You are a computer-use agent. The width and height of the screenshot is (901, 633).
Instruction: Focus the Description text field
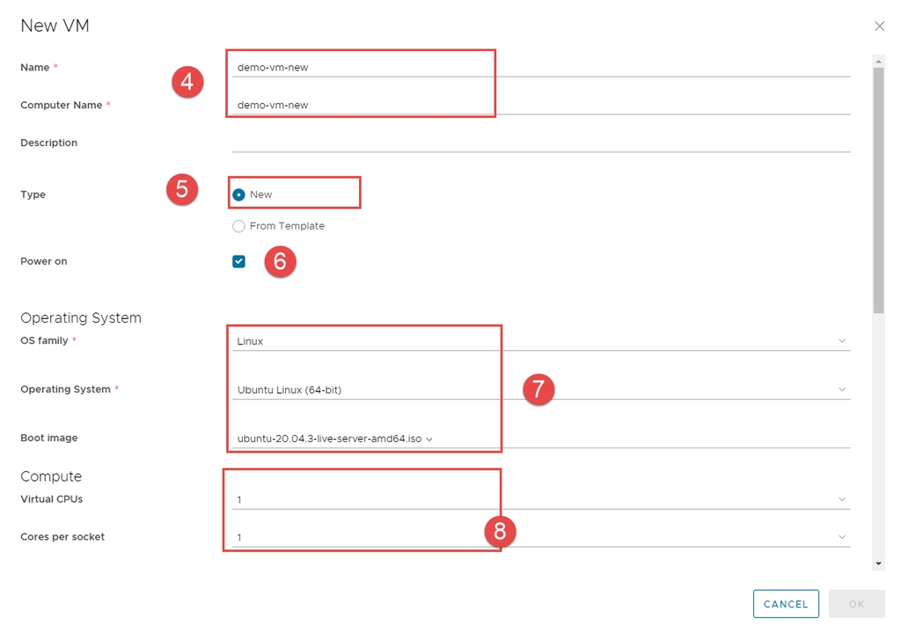[x=540, y=142]
